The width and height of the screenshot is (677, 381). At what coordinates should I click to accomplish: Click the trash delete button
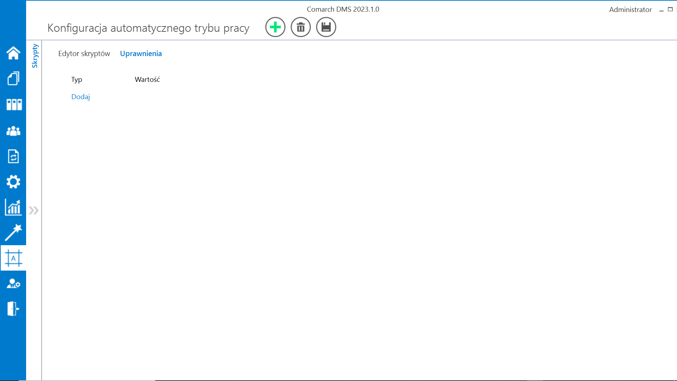[x=301, y=27]
